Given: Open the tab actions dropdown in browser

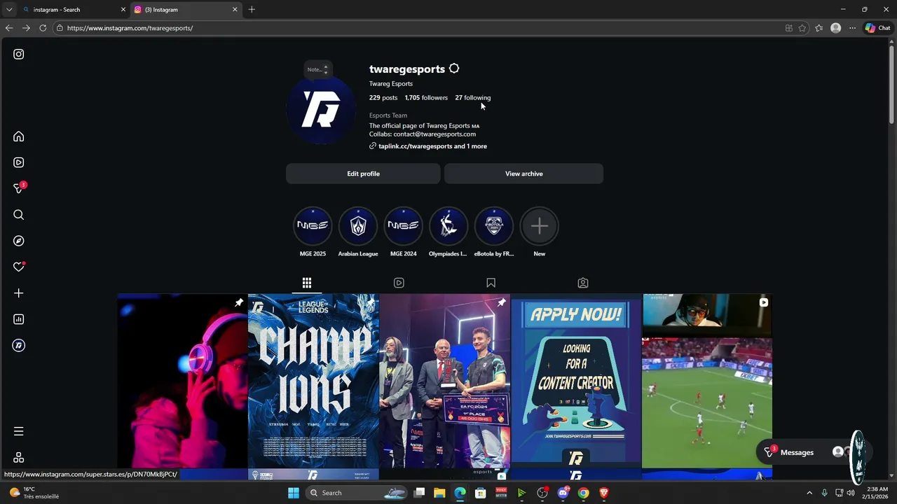Looking at the screenshot, I should tap(9, 10).
